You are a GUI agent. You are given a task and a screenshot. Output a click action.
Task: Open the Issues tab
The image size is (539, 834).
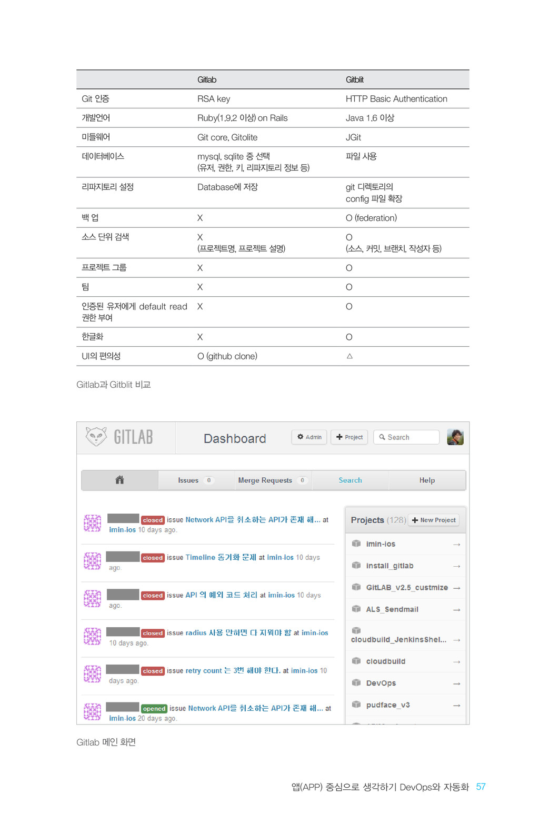click(196, 480)
